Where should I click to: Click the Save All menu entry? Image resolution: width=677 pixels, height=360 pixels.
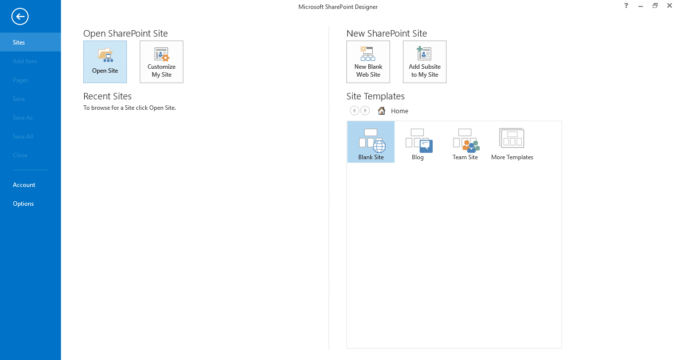click(30, 136)
